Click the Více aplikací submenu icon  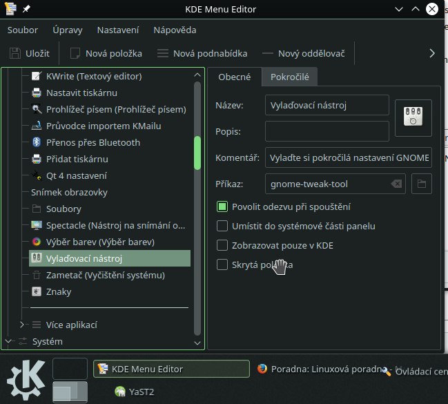click(x=37, y=325)
